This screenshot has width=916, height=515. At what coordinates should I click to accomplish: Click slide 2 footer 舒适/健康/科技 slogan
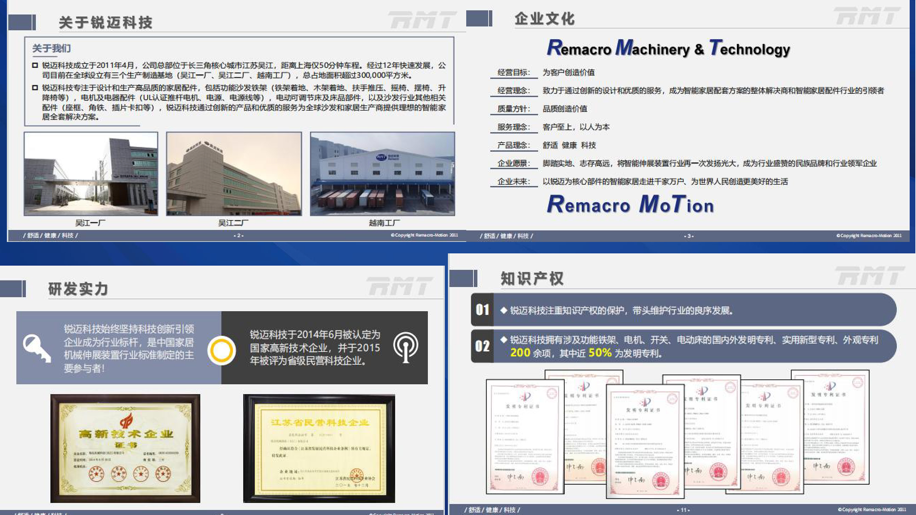(50, 235)
